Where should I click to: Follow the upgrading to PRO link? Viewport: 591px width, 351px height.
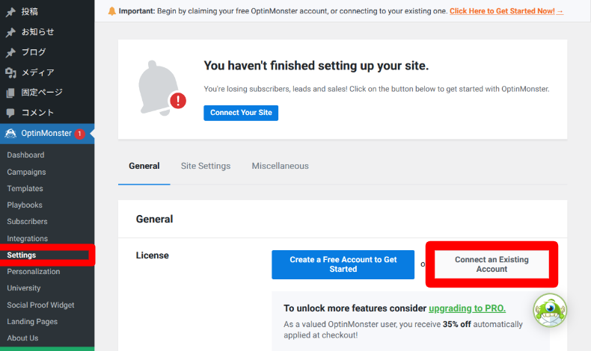pos(467,308)
